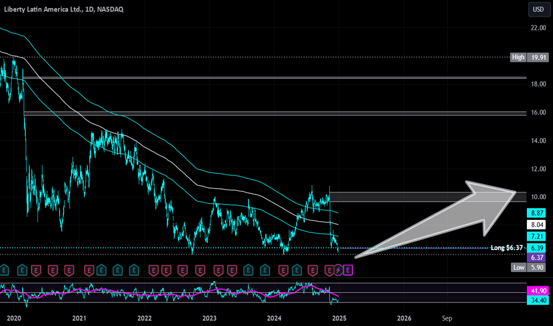Click the 8.87 upper band value label

pyautogui.click(x=536, y=213)
